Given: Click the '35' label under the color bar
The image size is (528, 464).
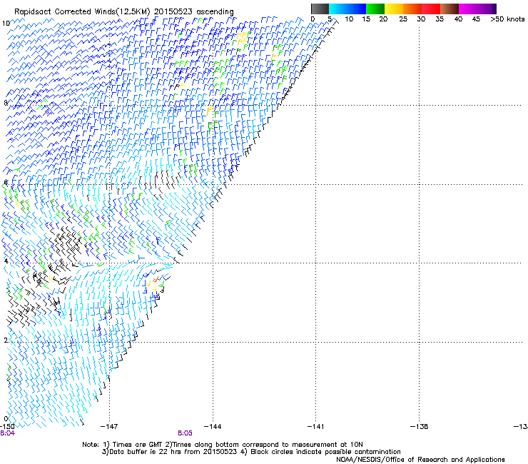Looking at the screenshot, I should (440, 19).
